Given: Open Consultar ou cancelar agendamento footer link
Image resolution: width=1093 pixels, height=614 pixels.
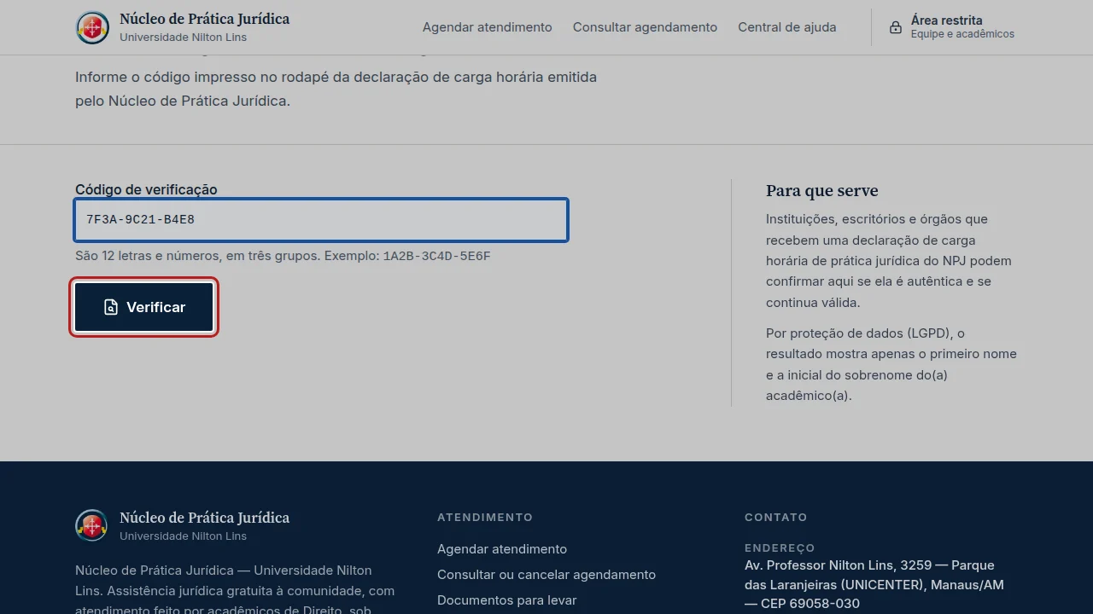Looking at the screenshot, I should click(546, 575).
